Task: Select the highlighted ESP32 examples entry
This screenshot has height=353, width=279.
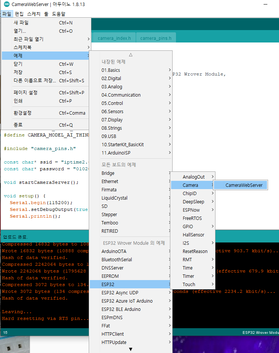Action: pos(130,284)
